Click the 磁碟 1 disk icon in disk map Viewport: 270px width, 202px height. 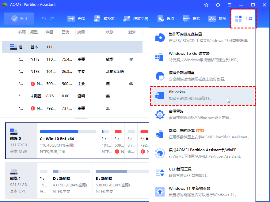(x=14, y=171)
